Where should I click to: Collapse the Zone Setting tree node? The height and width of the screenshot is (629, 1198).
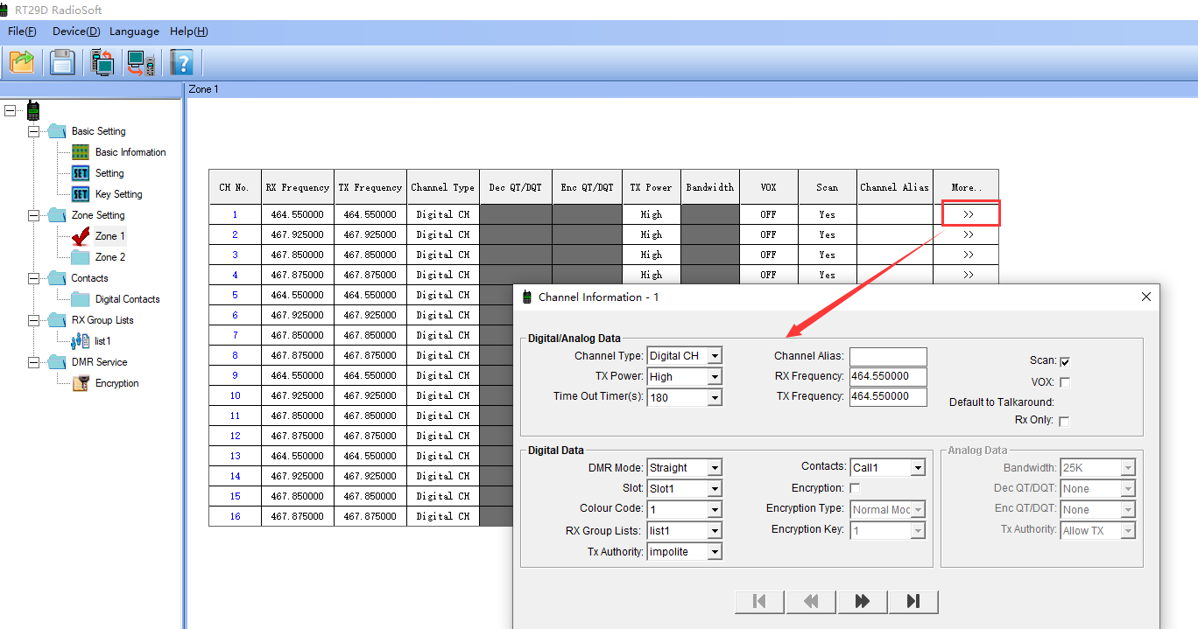(34, 215)
